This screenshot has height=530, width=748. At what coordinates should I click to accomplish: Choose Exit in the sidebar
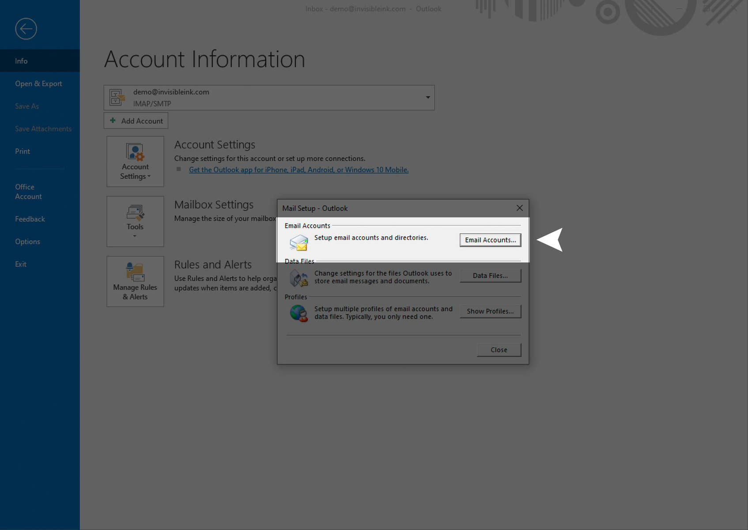(x=40, y=264)
